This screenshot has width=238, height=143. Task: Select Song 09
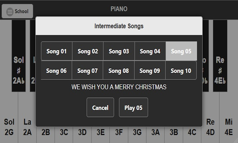(x=150, y=71)
